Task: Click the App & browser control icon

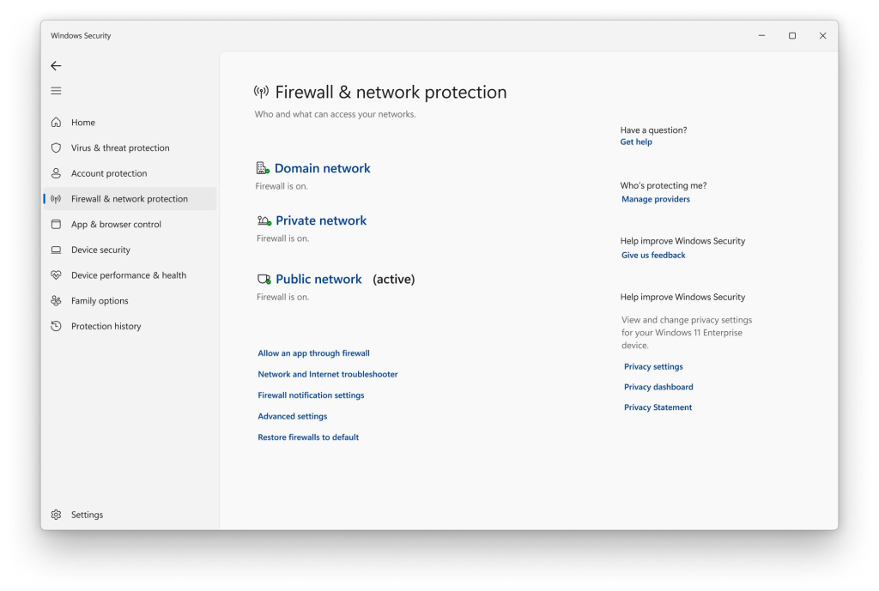Action: [56, 225]
